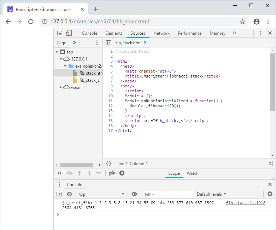Select the Sources tab

138,33
